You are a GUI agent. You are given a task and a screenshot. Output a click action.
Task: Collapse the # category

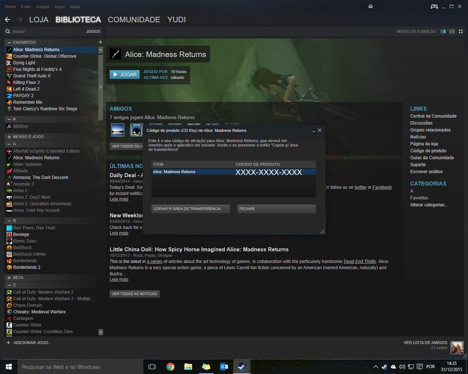(x=9, y=119)
